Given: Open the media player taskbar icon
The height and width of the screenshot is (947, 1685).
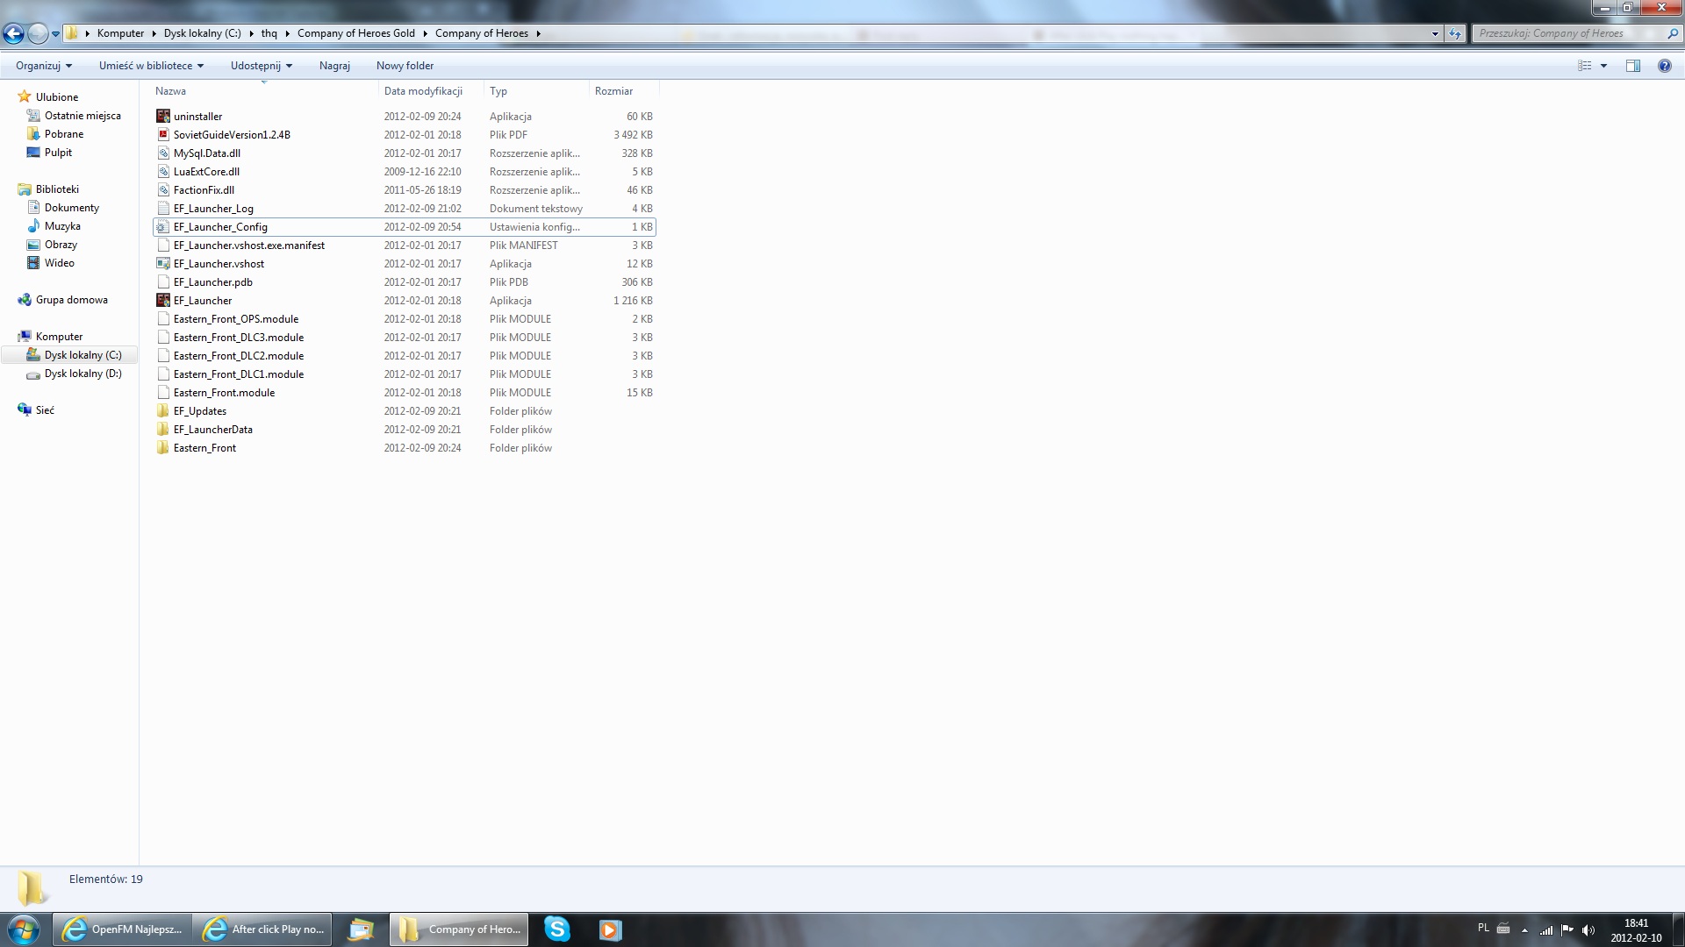Looking at the screenshot, I should [x=610, y=929].
